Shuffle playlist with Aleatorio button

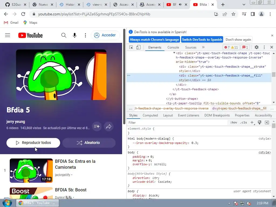coord(89,143)
